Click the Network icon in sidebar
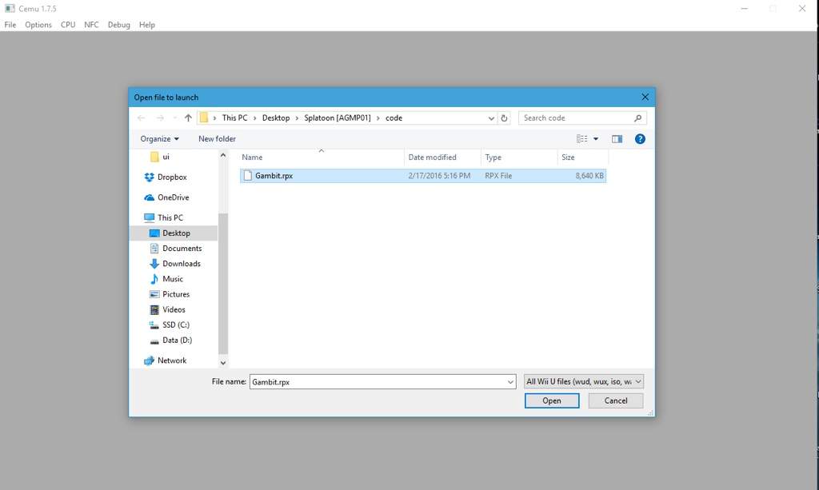This screenshot has width=819, height=490. point(150,360)
